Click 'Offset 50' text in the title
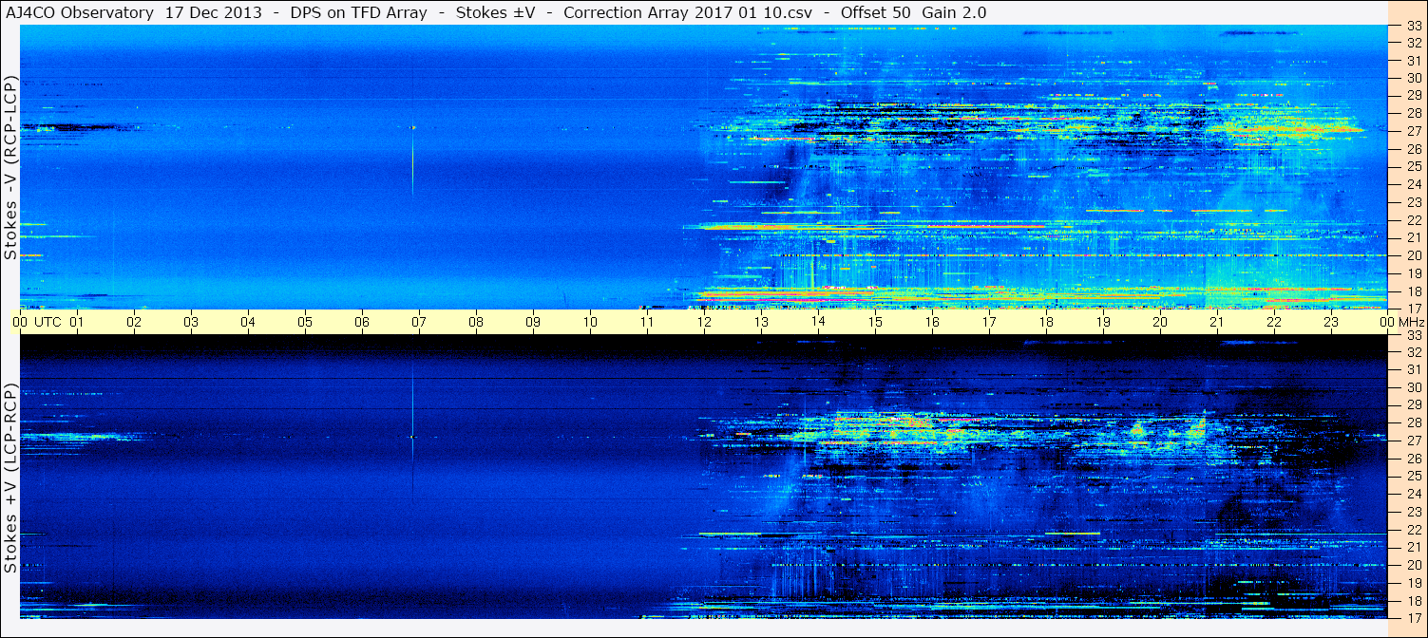 [873, 12]
